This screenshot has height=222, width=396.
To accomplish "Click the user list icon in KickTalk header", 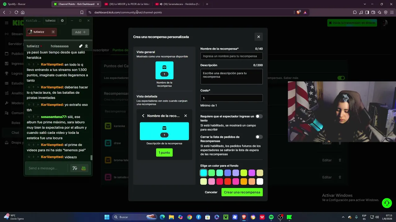I will [x=86, y=46].
